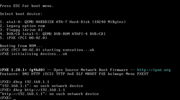Click the blinking cursor at iPXE prompt
This screenshot has width=180, height=100.
(14, 99)
